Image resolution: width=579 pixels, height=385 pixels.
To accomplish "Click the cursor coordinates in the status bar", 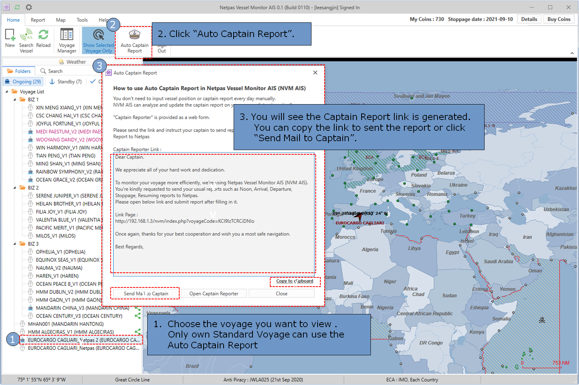I will [x=42, y=380].
